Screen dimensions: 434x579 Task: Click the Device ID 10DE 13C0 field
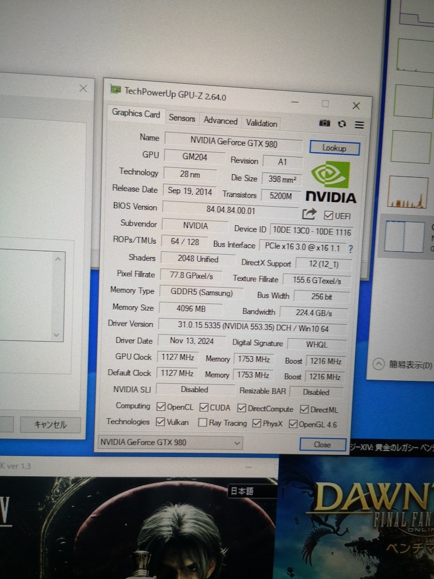(x=311, y=231)
